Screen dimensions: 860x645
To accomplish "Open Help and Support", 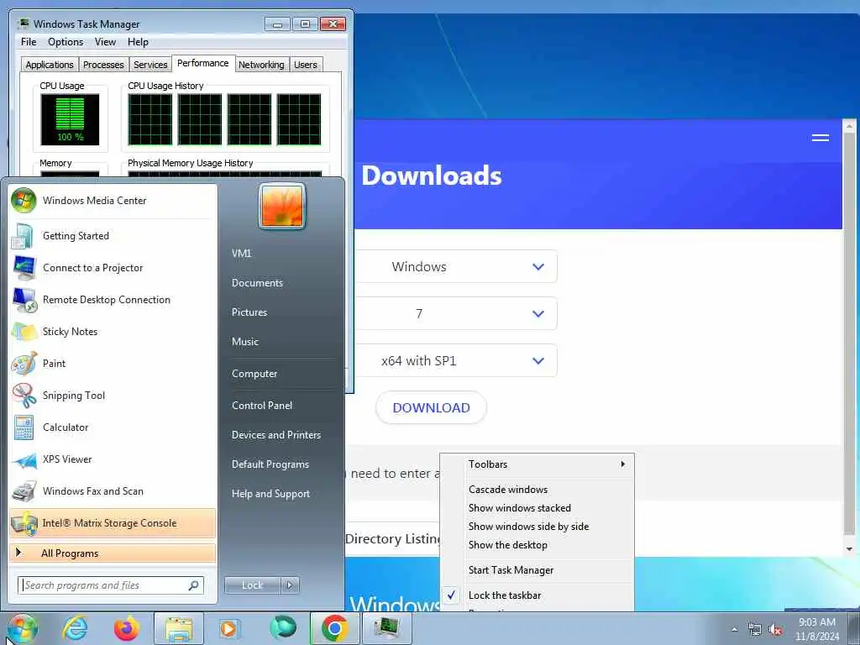I will [270, 494].
